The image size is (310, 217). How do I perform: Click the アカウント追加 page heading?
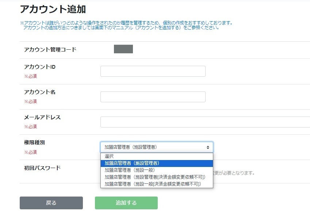coord(53,9)
